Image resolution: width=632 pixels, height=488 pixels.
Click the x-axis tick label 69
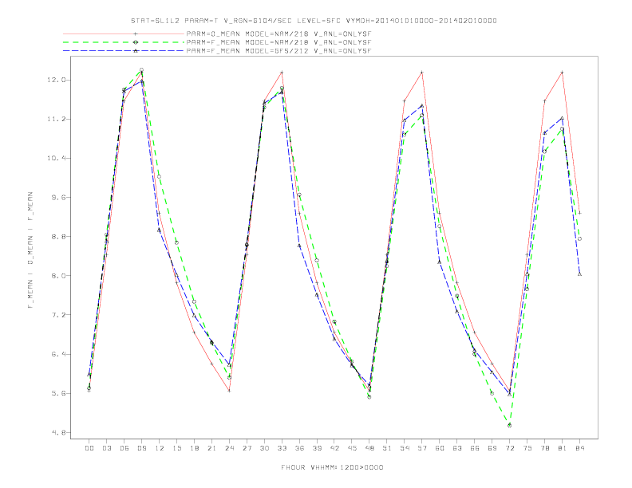point(492,448)
